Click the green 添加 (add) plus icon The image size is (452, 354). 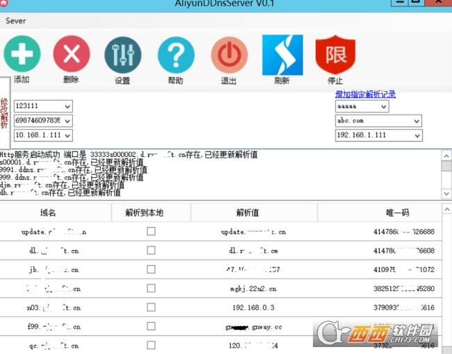22,54
